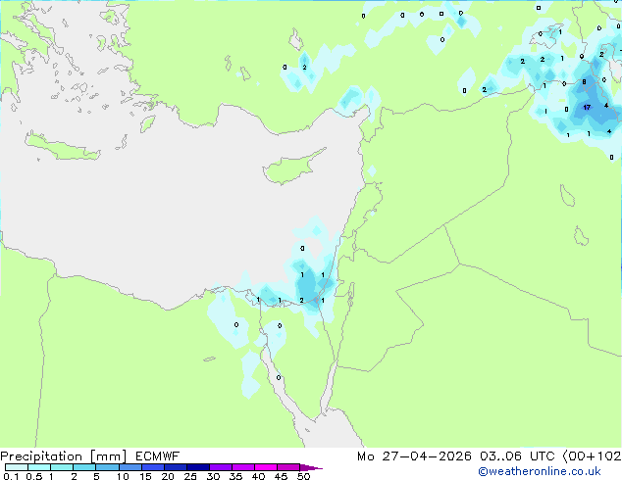Image resolution: width=622 pixels, height=480 pixels.
Task: Click the 30–35 mm purple legend box
Action: (x=221, y=467)
